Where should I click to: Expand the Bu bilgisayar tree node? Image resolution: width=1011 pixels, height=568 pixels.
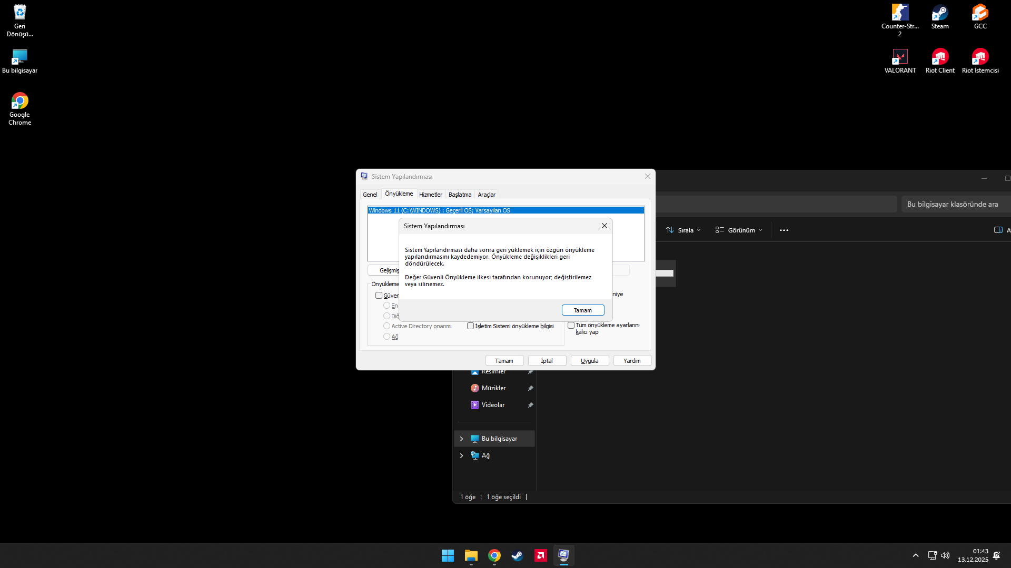coord(462,439)
